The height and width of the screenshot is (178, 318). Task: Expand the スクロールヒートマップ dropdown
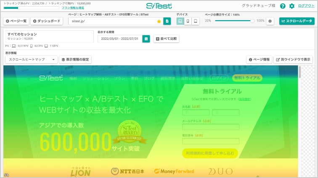coord(32,60)
